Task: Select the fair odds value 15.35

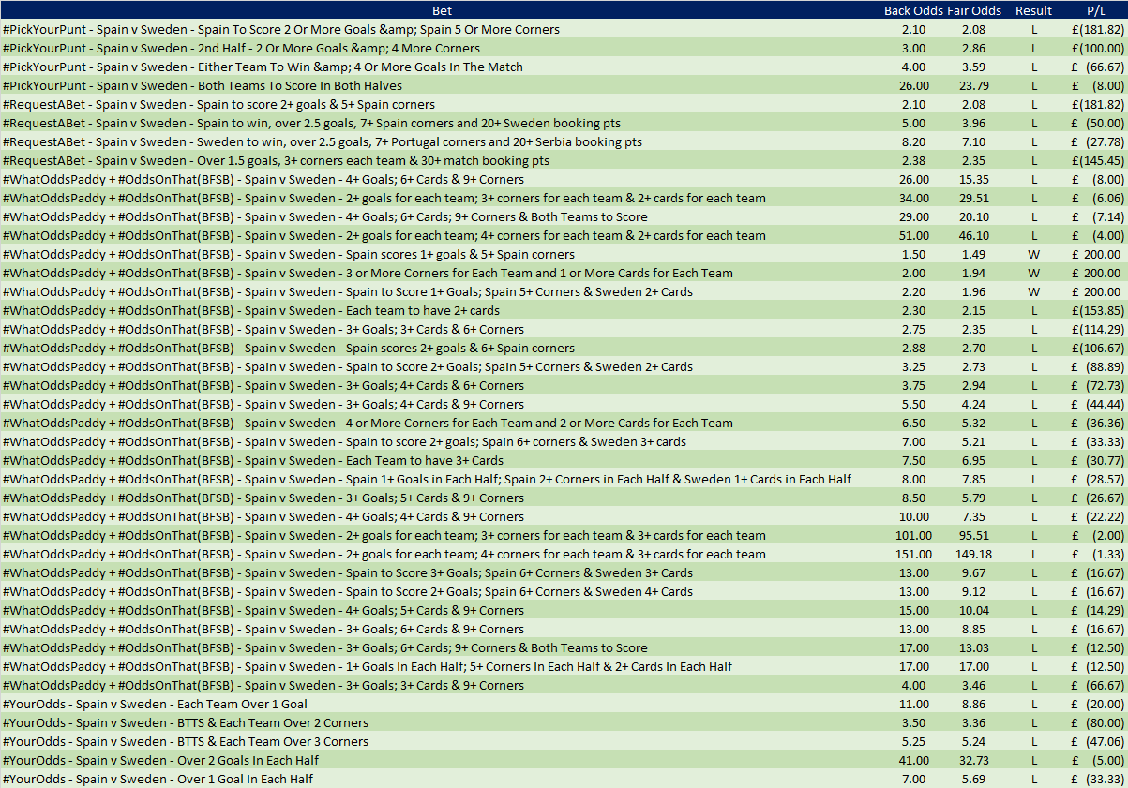Action: pyautogui.click(x=975, y=179)
